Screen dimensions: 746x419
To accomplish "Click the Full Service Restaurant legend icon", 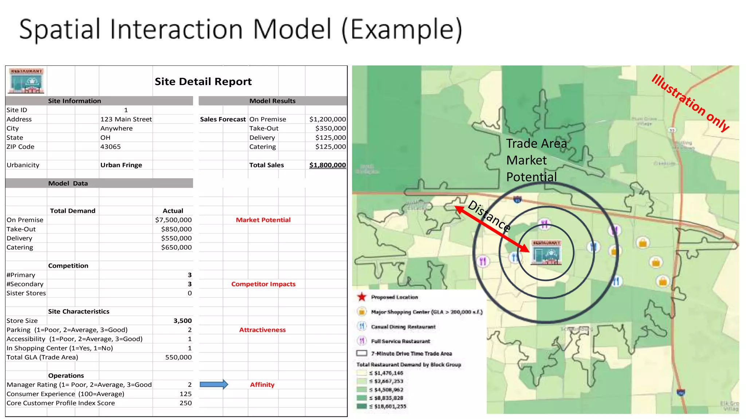I will 362,341.
